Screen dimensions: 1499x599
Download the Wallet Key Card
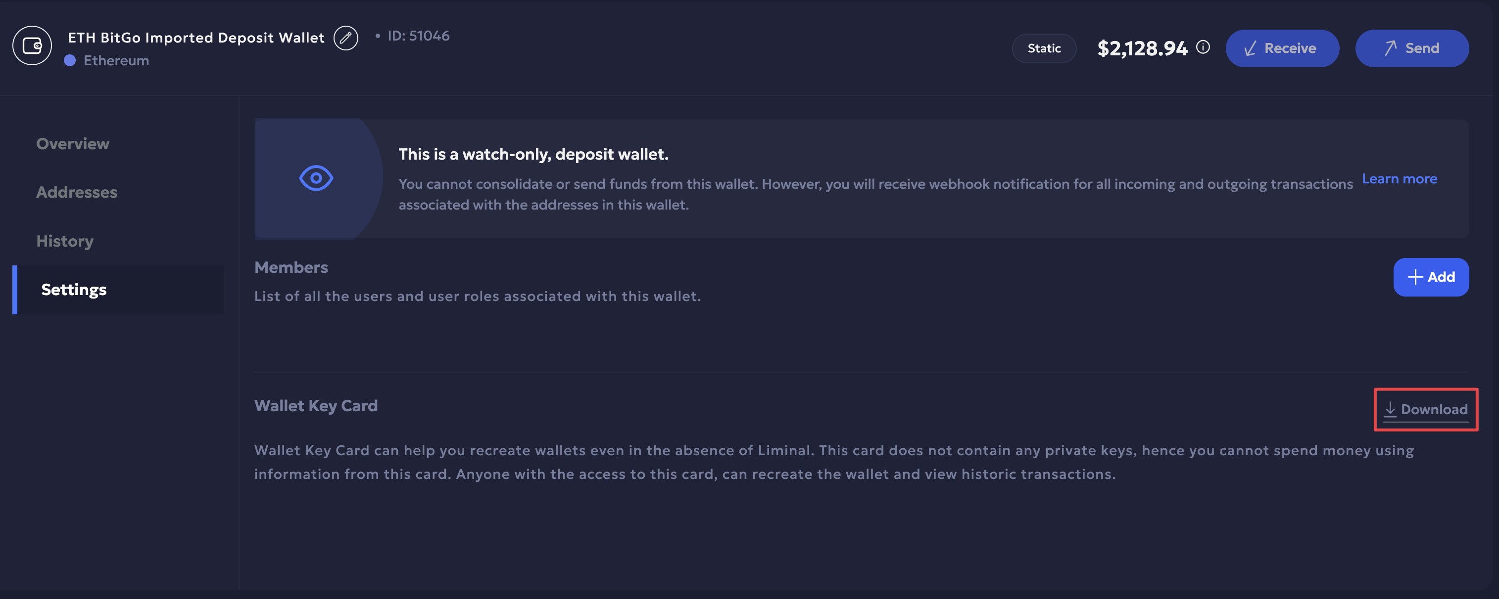point(1425,409)
